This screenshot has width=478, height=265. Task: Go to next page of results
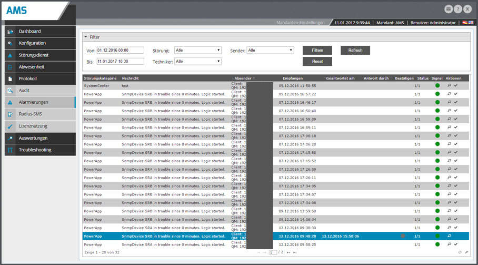(288, 252)
